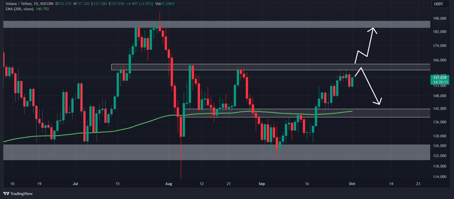Click the Vol 65.208 K value

(x=165, y=4)
